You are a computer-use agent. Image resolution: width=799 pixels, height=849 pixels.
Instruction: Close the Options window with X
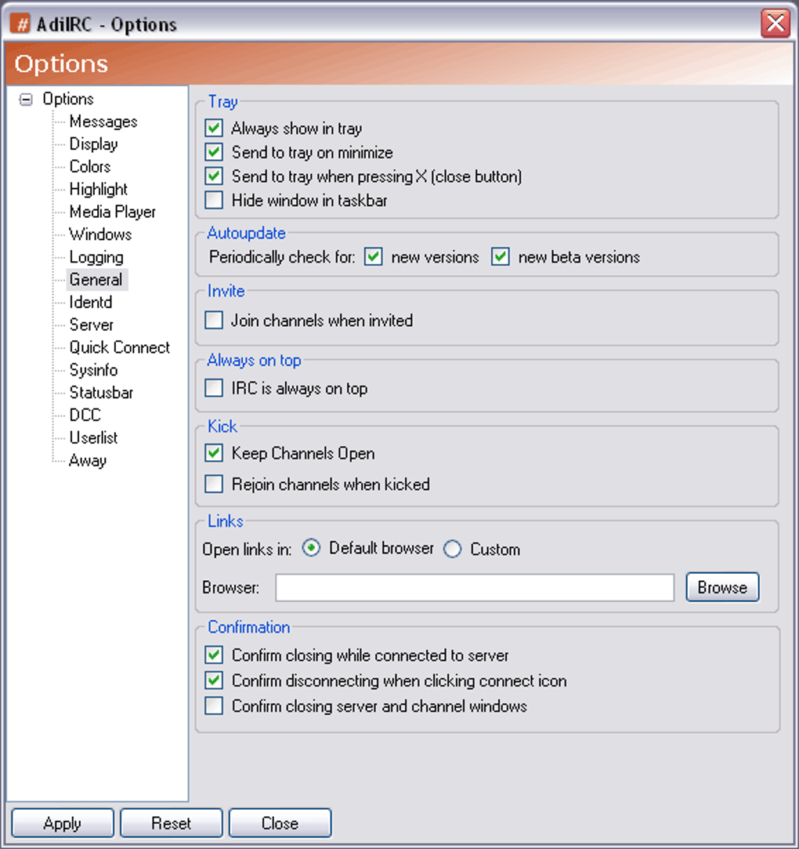775,24
